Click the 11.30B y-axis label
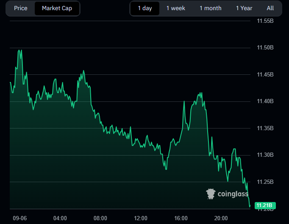 [x=266, y=155]
